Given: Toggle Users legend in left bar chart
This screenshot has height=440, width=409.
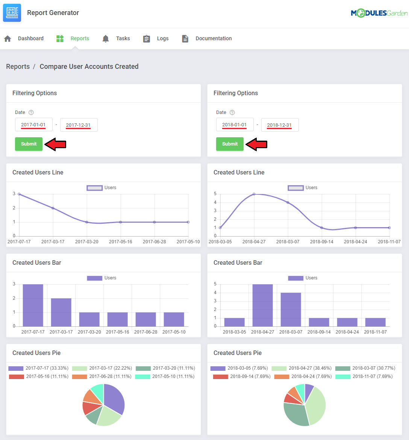Looking at the screenshot, I should pos(101,278).
